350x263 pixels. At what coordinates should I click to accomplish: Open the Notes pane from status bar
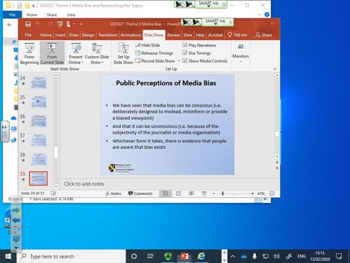(113, 193)
